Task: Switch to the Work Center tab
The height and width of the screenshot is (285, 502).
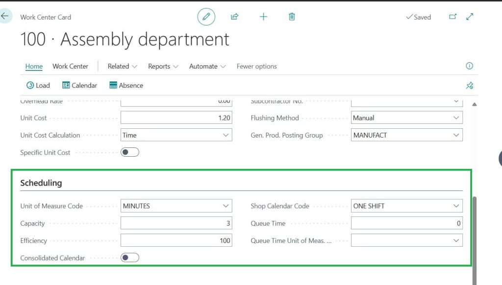Action: (71, 66)
